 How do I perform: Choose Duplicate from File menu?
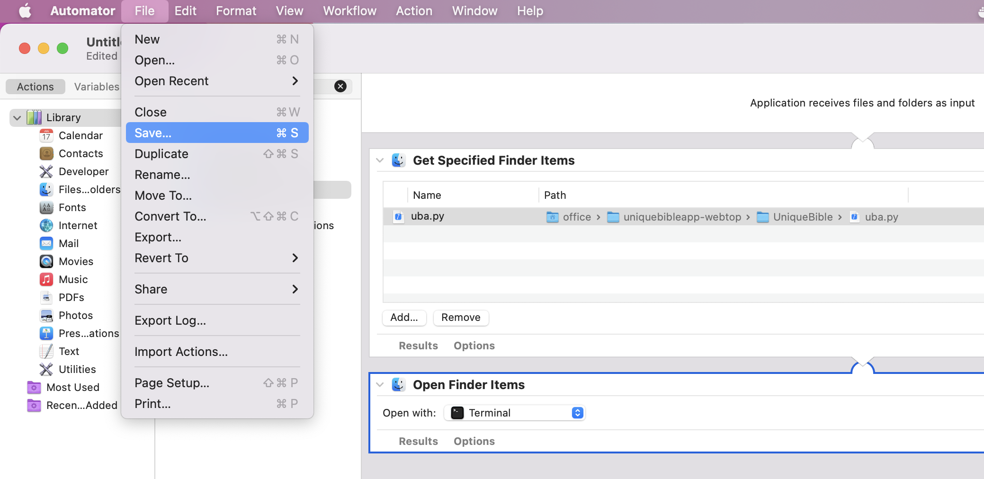pos(217,154)
